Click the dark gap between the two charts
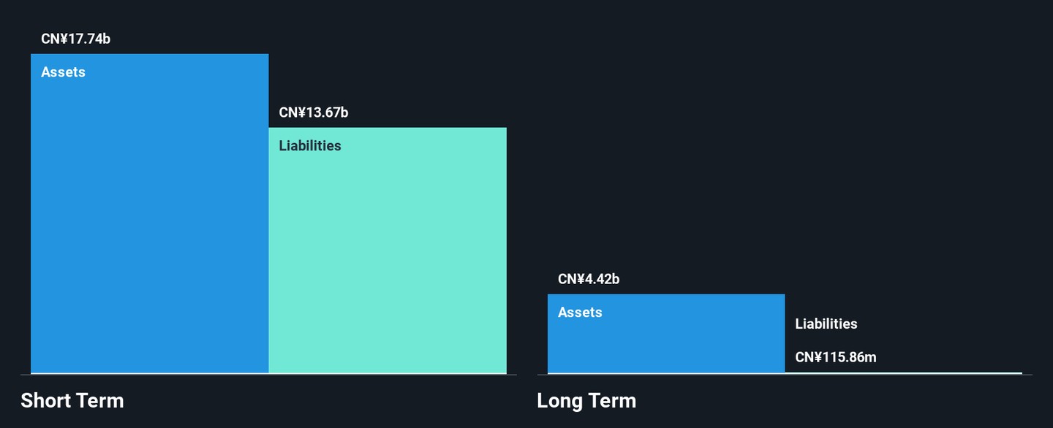1053x428 pixels. (526, 219)
